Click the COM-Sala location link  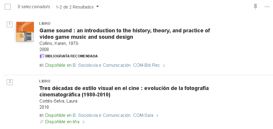(143, 116)
